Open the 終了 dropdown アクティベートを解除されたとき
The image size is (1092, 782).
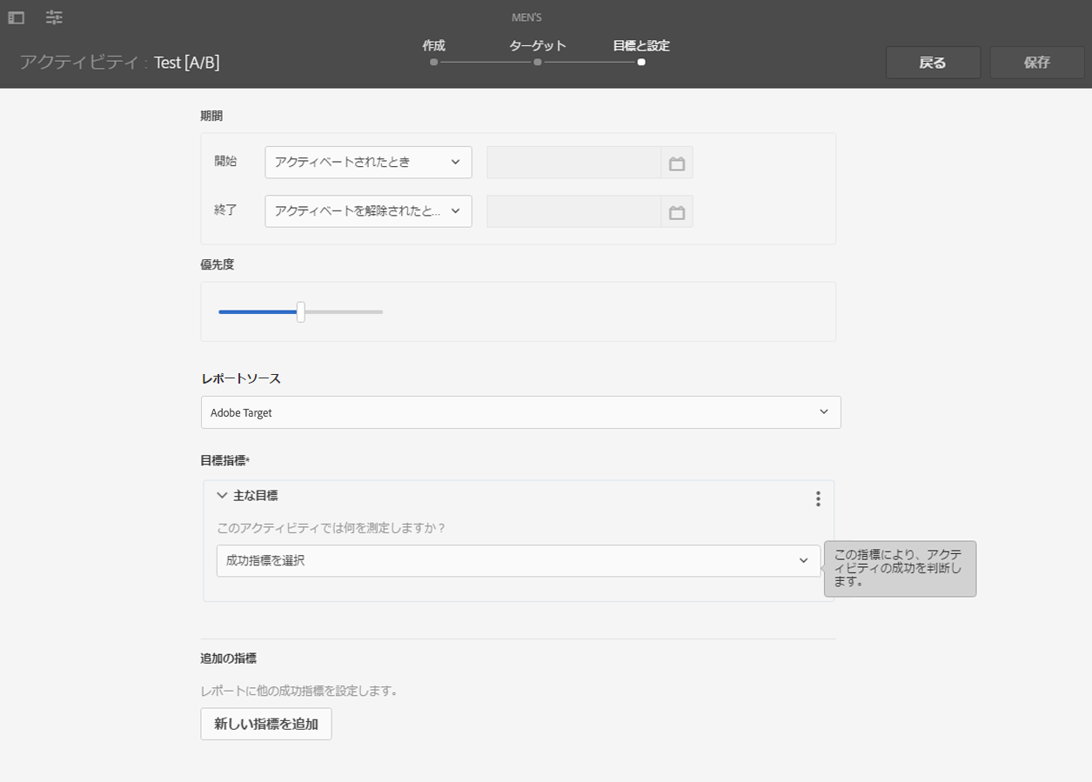coord(368,211)
